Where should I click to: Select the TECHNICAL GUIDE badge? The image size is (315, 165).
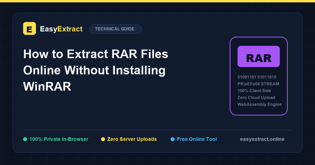(x=116, y=29)
